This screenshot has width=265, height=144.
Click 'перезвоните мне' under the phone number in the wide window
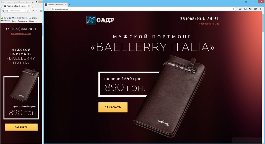click(209, 24)
